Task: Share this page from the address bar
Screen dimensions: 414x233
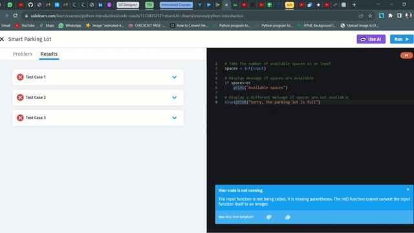Action: coord(361,16)
